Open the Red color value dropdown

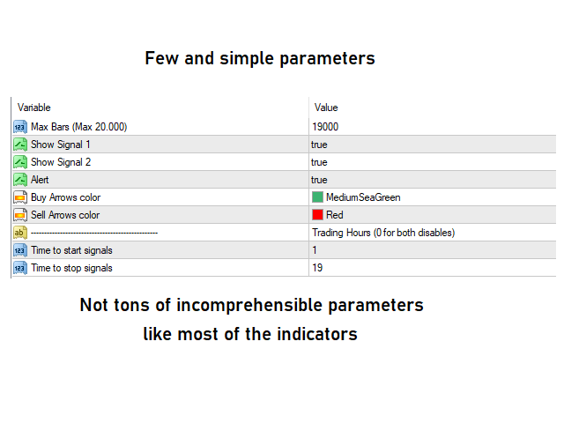pos(433,215)
